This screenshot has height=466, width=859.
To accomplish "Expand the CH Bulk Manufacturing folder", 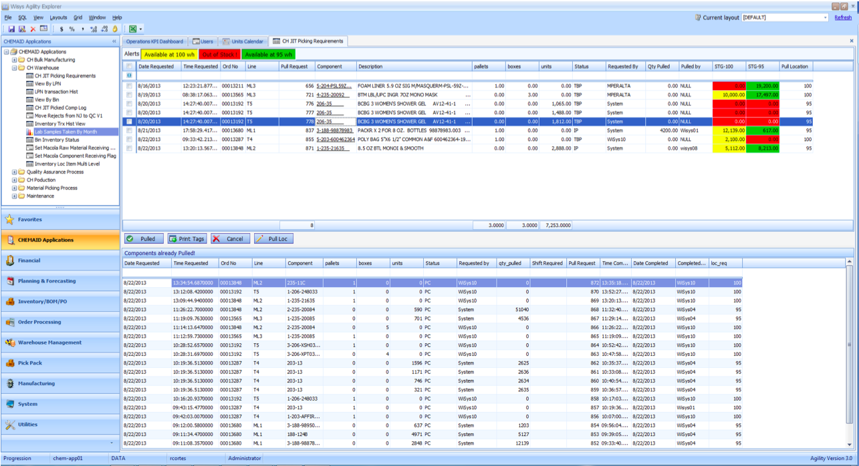I will (15, 60).
